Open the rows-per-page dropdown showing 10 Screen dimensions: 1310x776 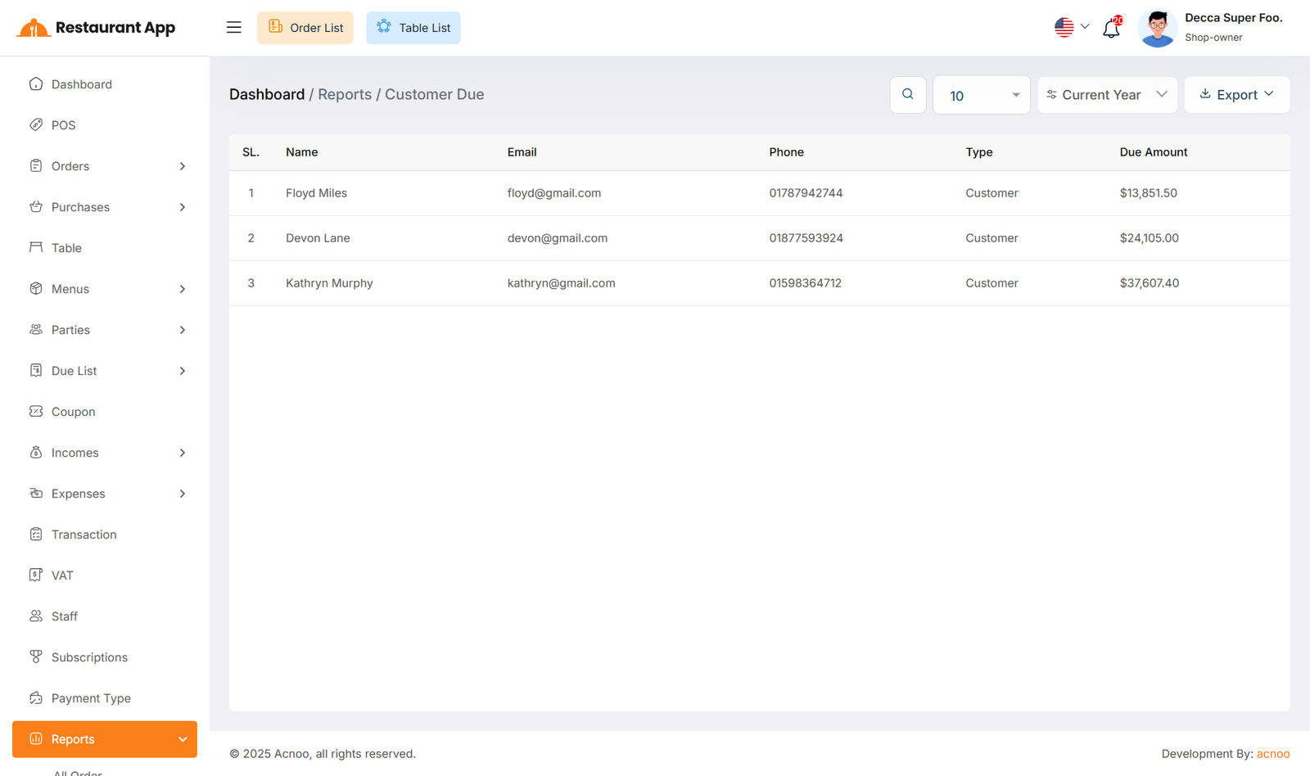pyautogui.click(x=981, y=96)
